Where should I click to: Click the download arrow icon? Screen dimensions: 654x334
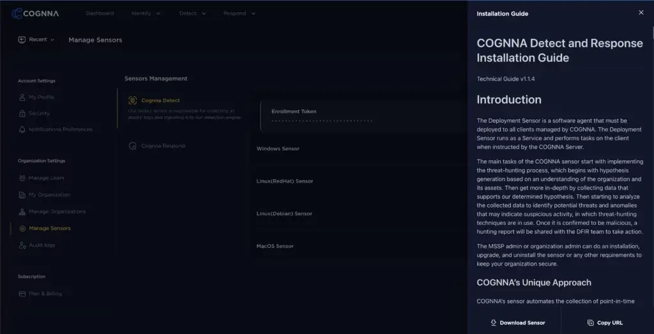[494, 323]
